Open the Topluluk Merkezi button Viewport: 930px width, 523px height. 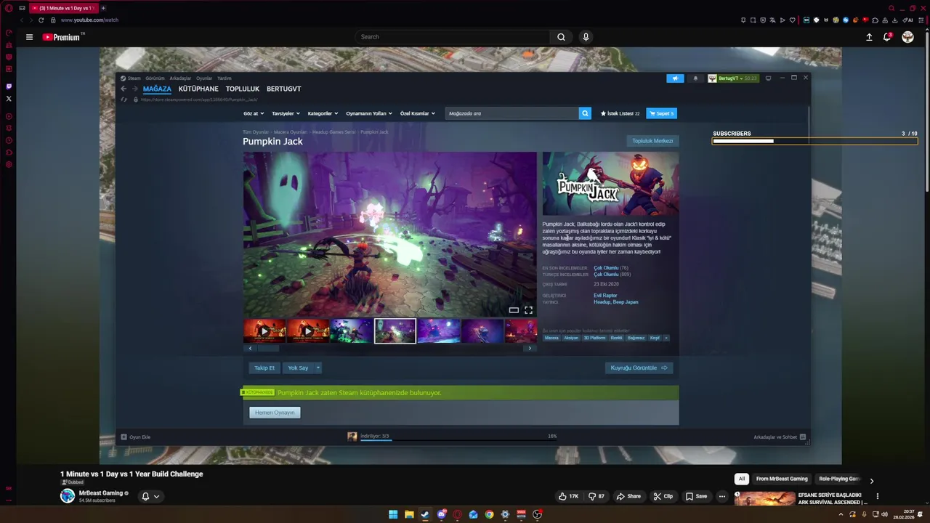pyautogui.click(x=652, y=141)
